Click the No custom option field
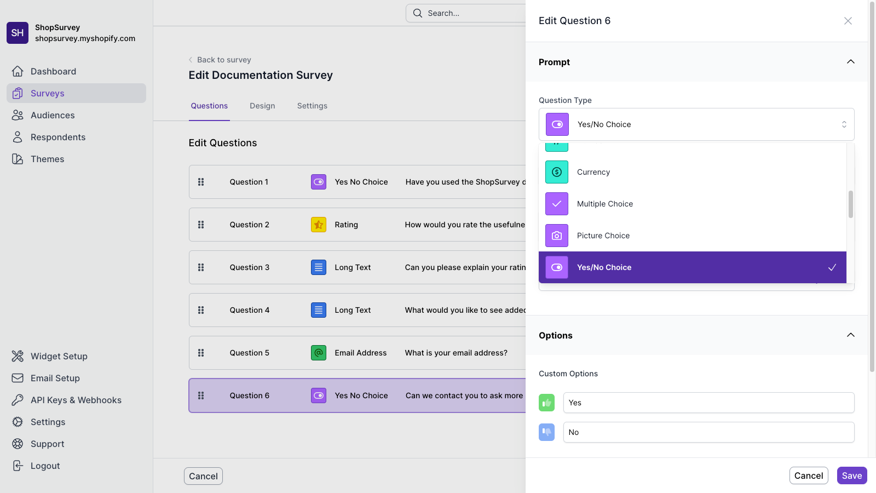Image resolution: width=876 pixels, height=493 pixels. click(709, 432)
